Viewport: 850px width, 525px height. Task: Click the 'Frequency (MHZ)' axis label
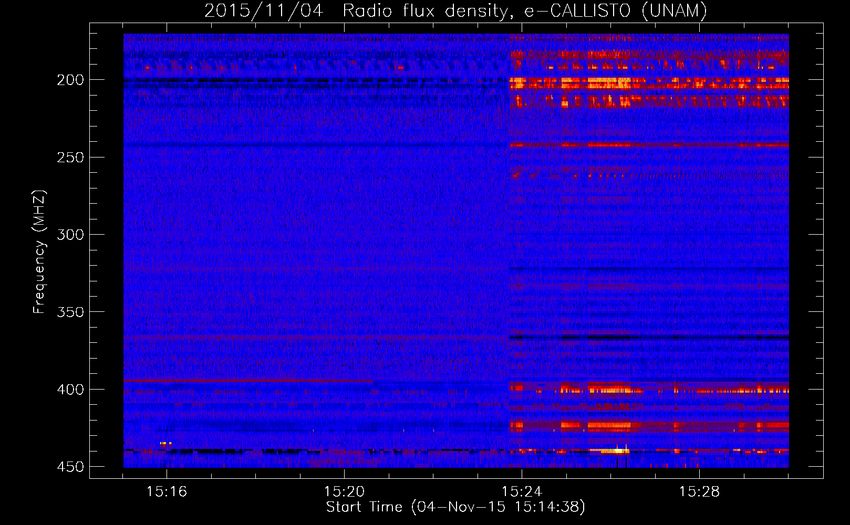pyautogui.click(x=39, y=252)
